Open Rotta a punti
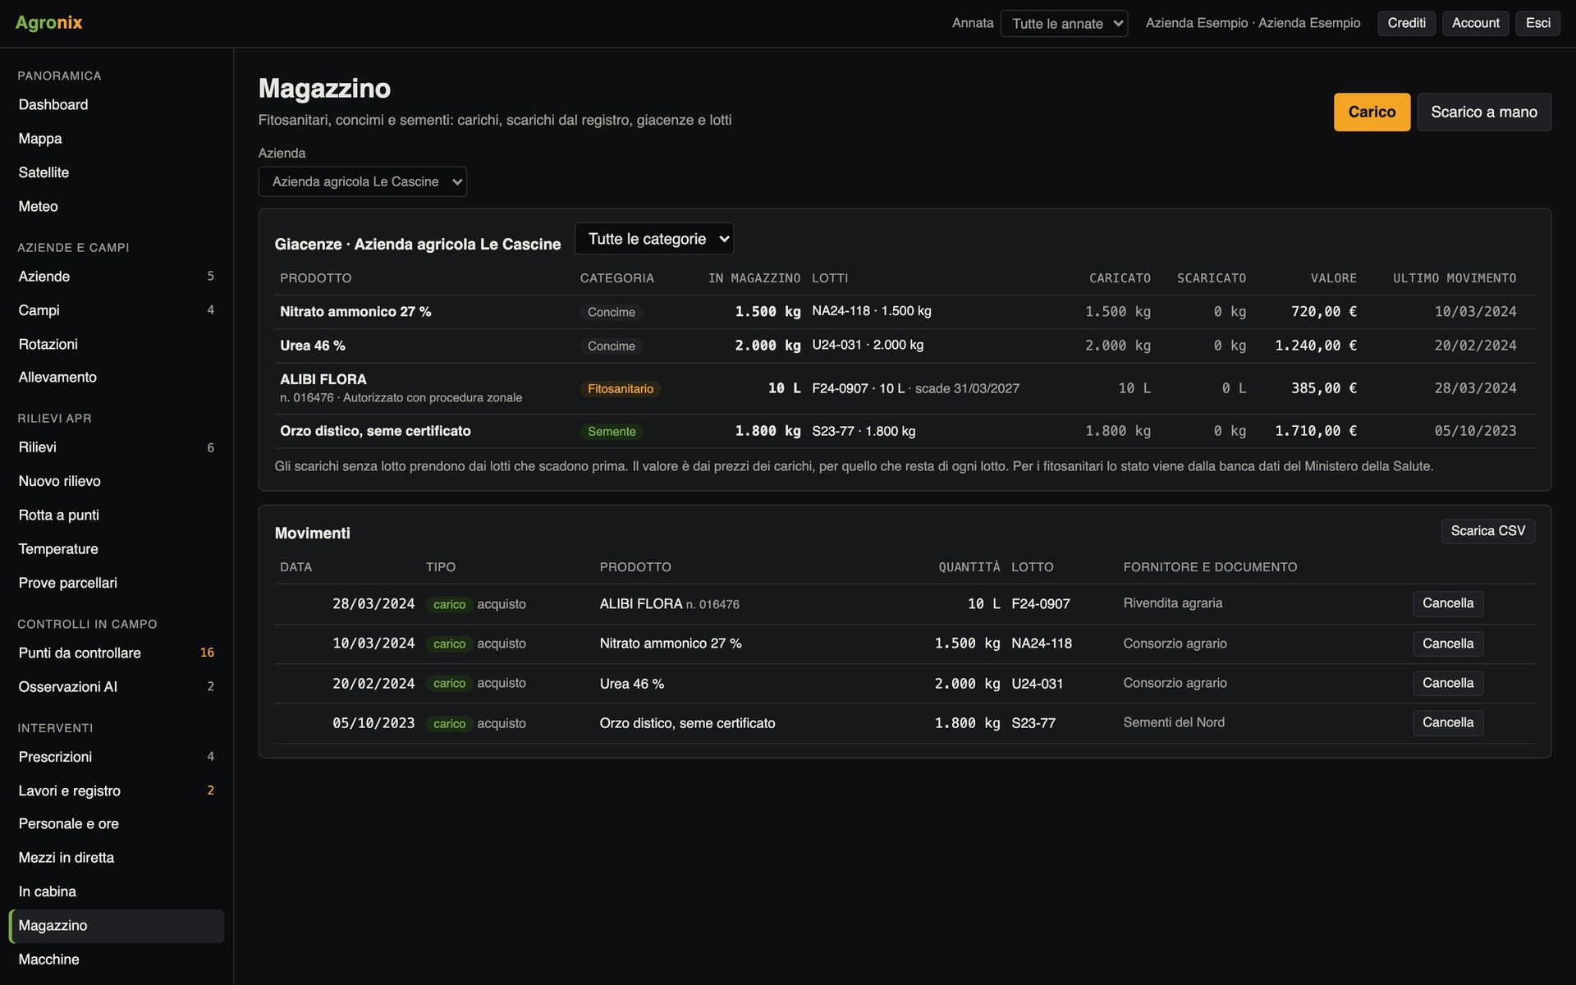The width and height of the screenshot is (1576, 985). point(117,515)
